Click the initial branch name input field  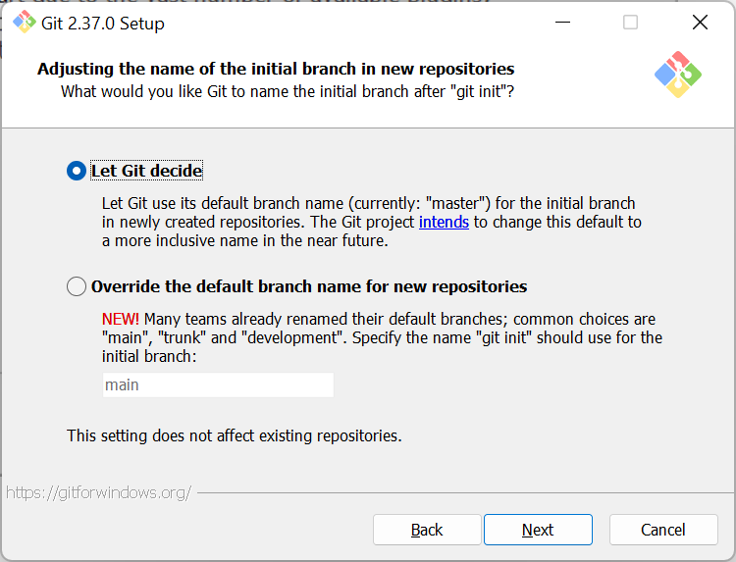tap(218, 385)
